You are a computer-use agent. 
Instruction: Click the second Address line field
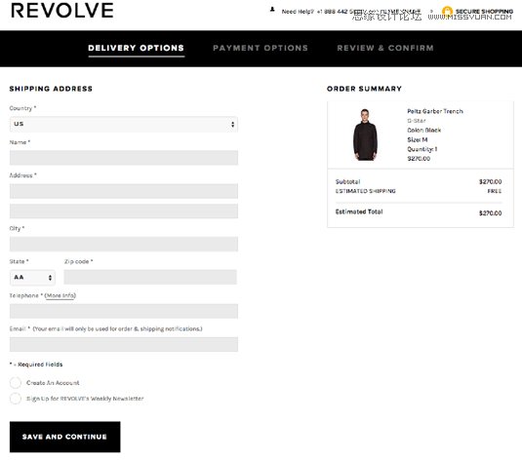[x=124, y=212]
